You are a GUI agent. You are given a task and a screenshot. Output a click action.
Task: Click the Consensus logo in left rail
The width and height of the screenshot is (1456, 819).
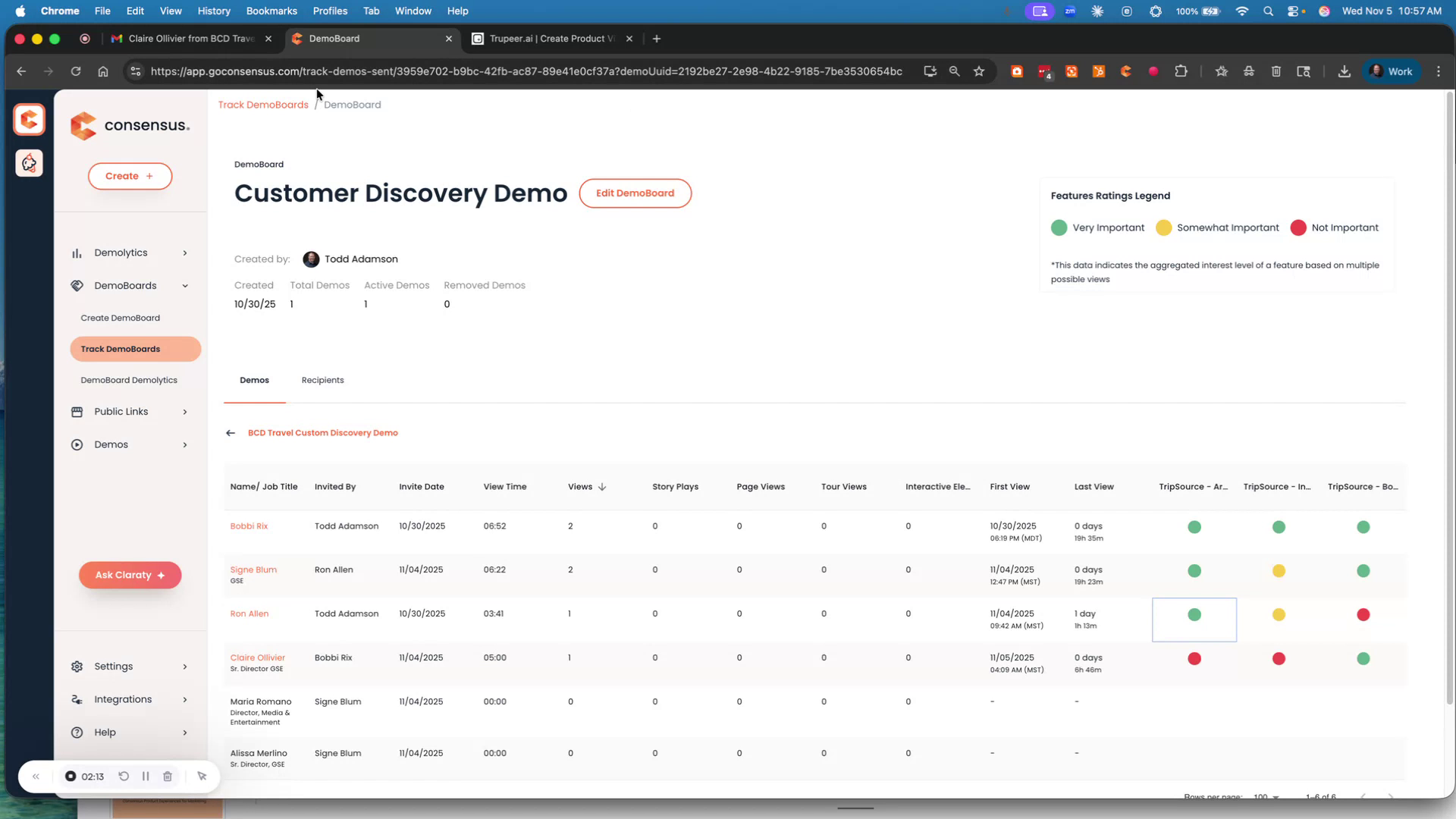[29, 120]
